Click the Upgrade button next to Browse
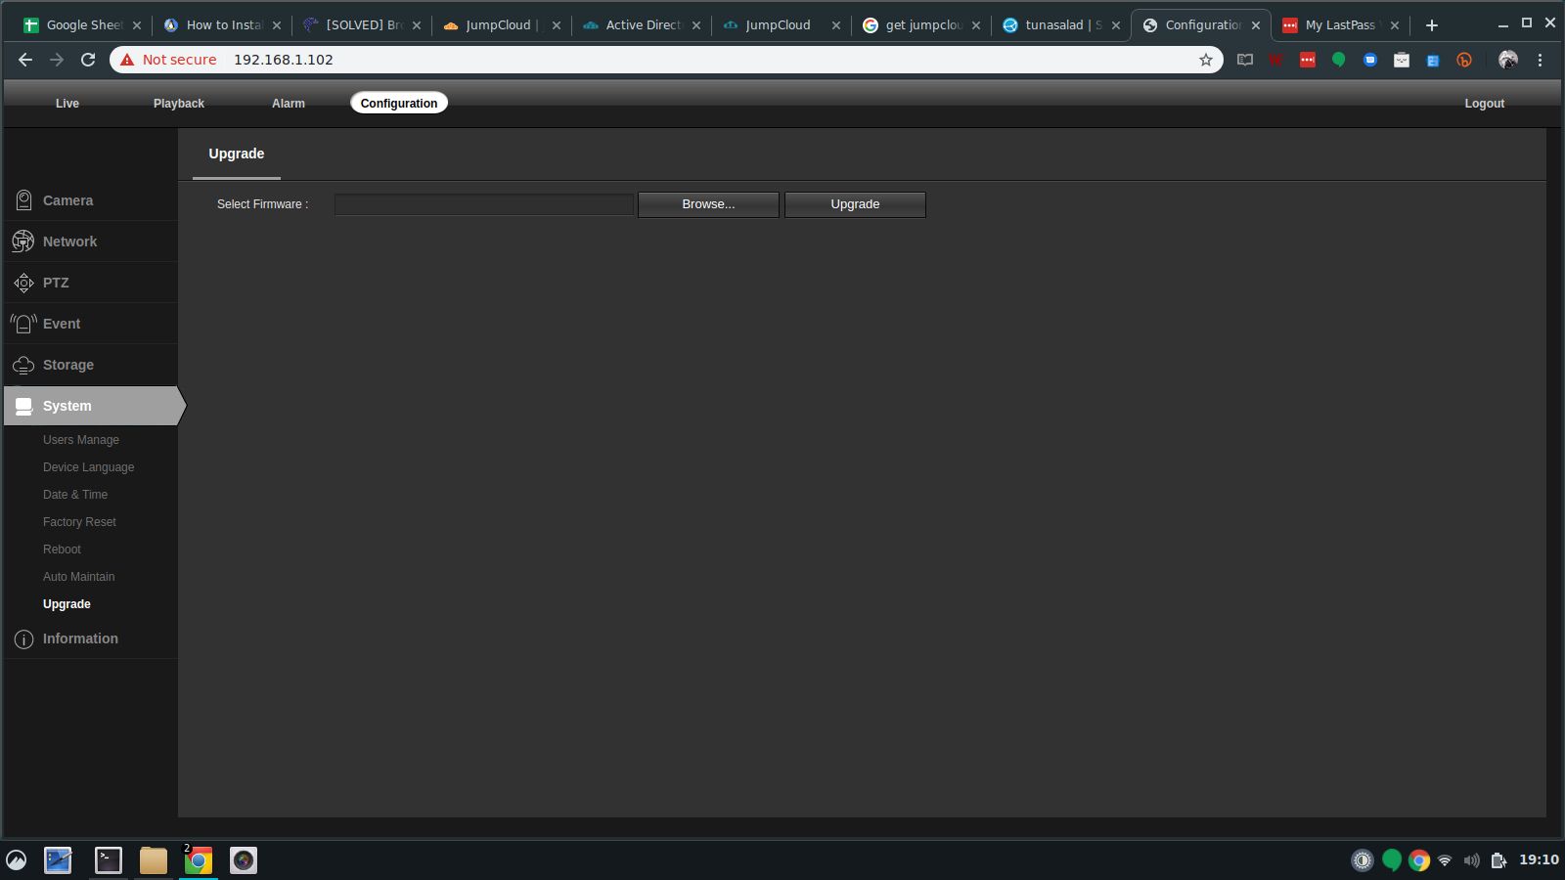 pyautogui.click(x=855, y=204)
